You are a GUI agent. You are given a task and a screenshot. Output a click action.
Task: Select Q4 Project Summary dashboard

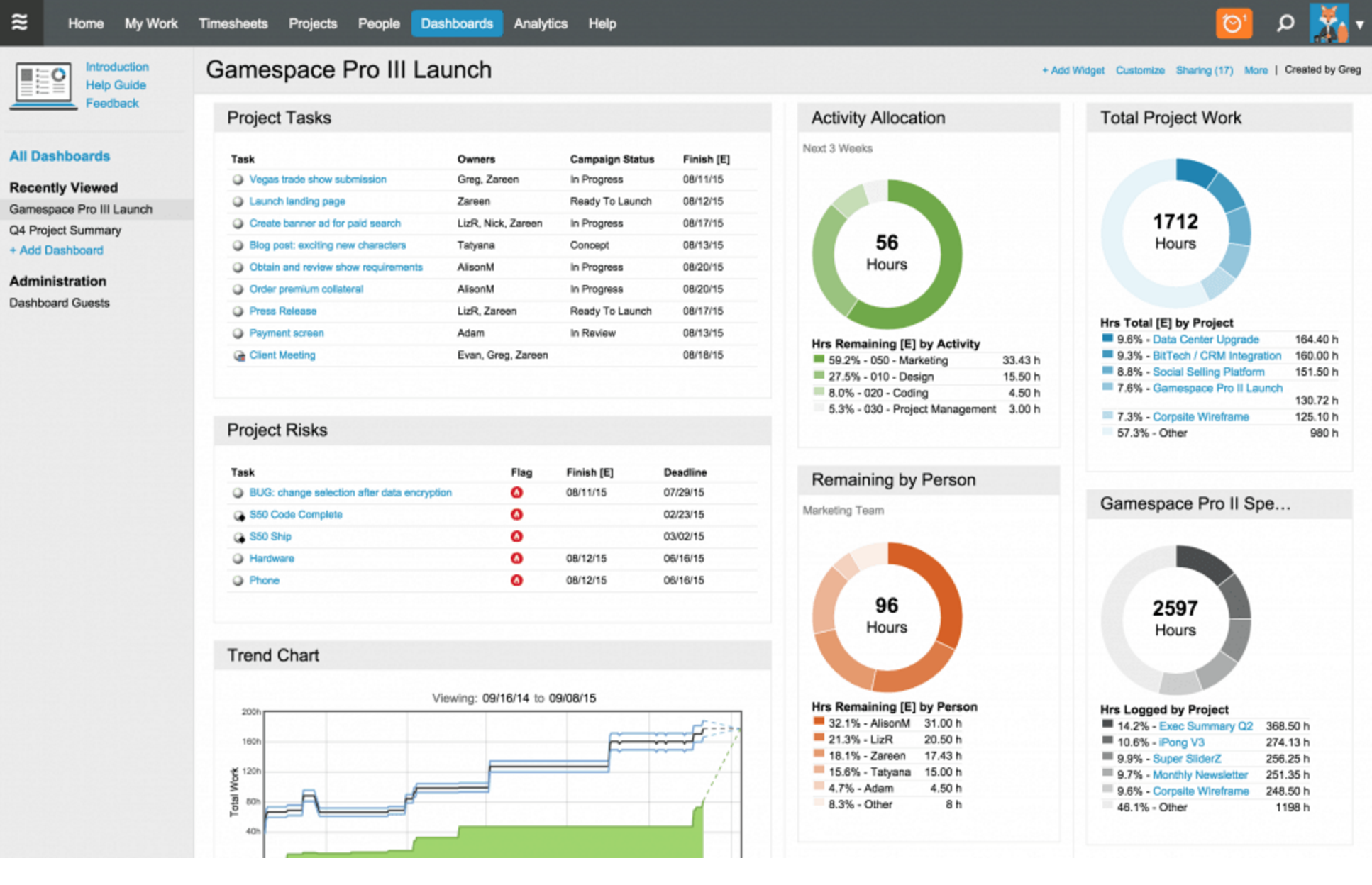[65, 230]
